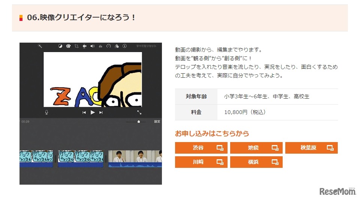Play the video preview

pos(93,113)
